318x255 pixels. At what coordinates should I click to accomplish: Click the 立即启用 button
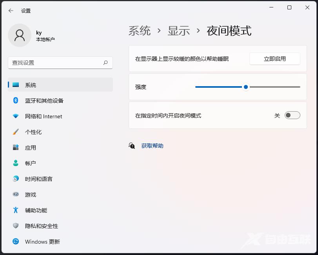(x=274, y=59)
